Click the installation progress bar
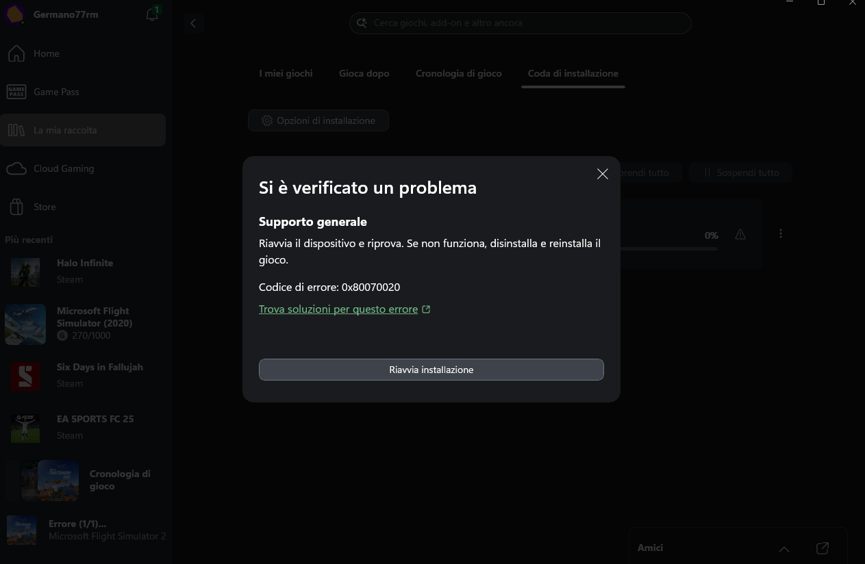 668,248
